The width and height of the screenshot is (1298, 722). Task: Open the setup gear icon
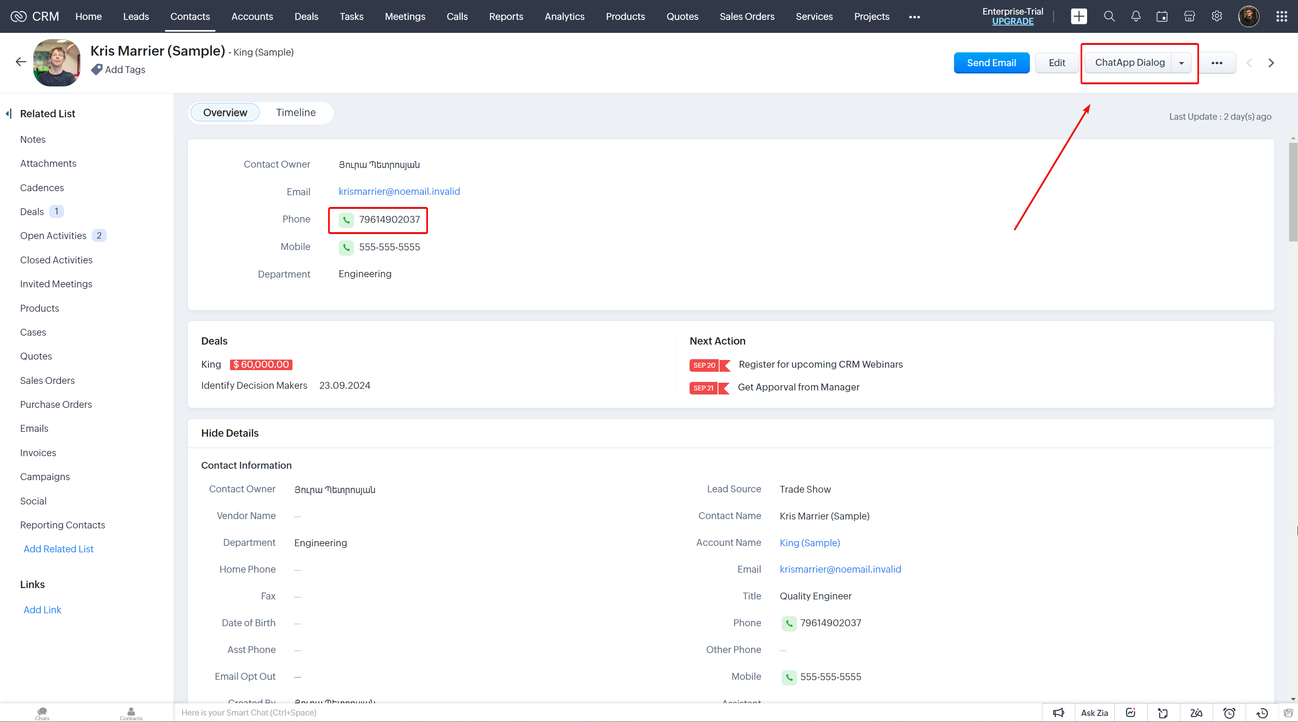click(x=1216, y=16)
